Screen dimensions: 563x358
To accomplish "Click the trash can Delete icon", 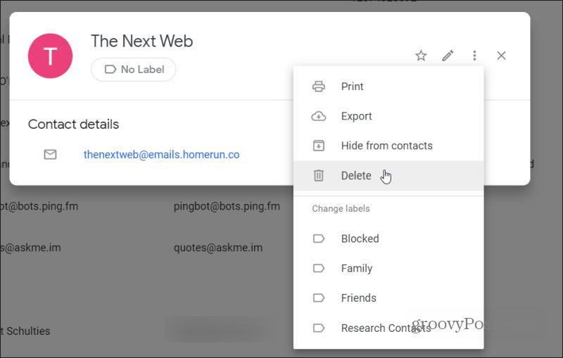I will [x=319, y=175].
